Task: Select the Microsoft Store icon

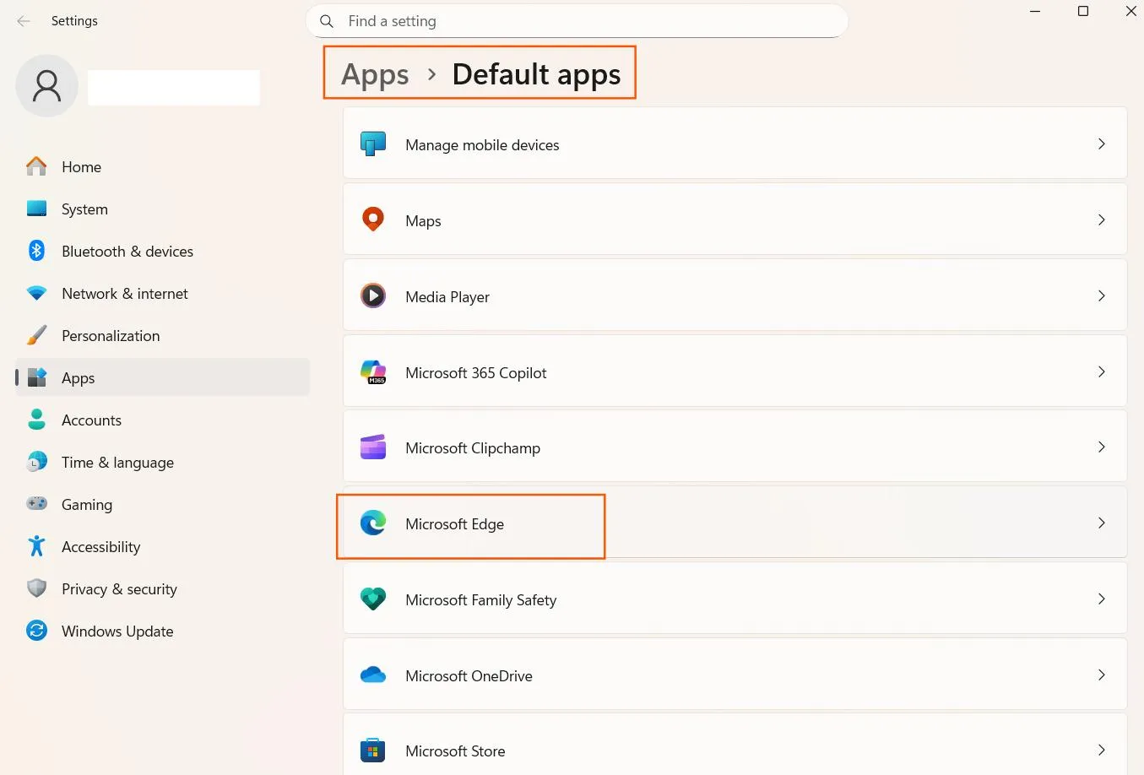Action: 372,750
